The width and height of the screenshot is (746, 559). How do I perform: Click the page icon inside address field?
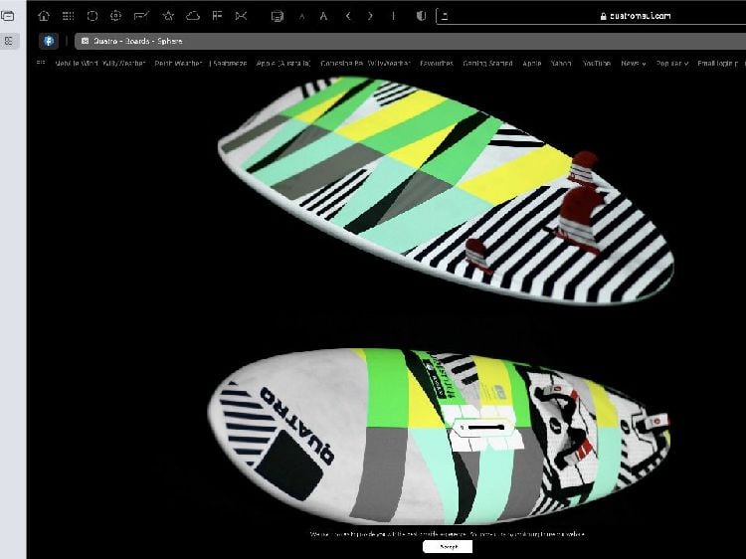pos(445,16)
